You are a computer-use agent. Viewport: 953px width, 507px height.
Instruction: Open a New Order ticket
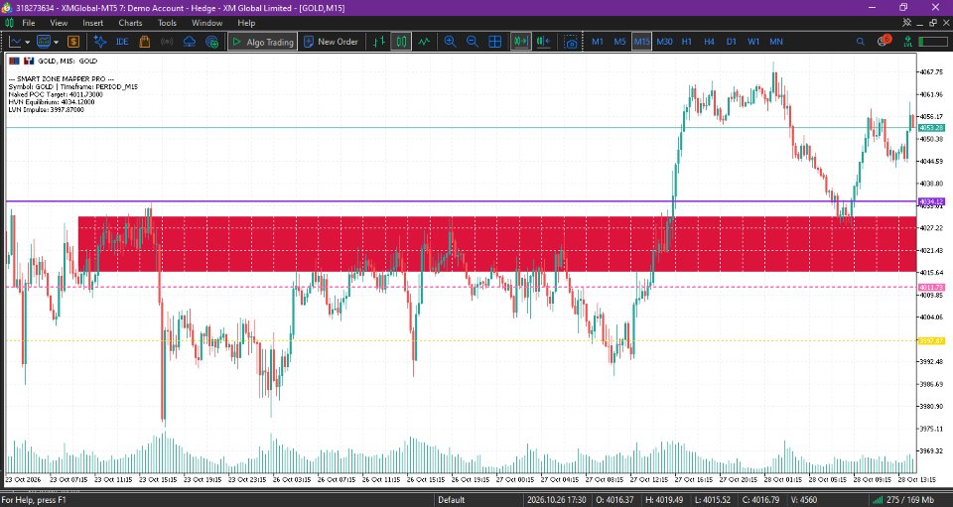[x=331, y=42]
